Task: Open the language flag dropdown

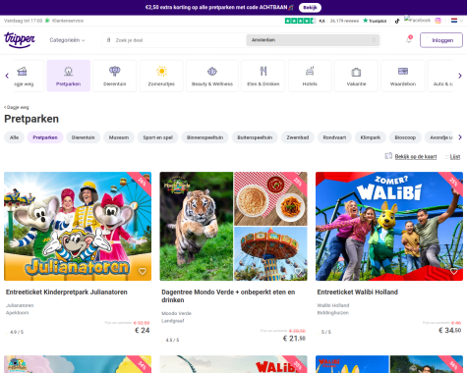Action: [456, 21]
